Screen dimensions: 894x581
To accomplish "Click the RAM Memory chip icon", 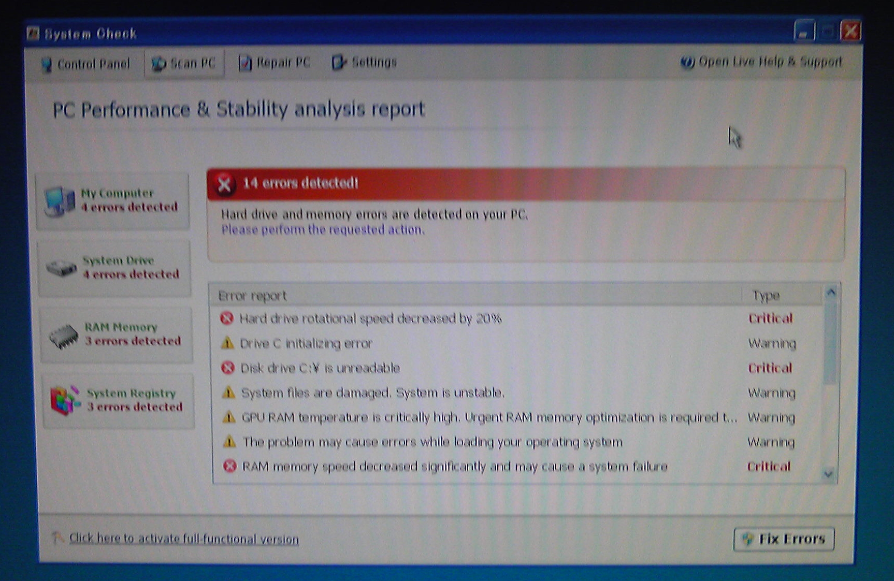I will point(63,336).
